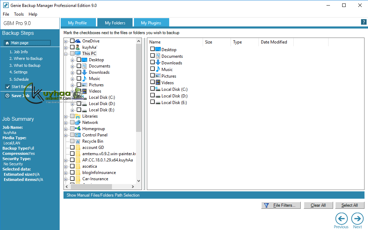Click the OneDrive cloud icon in tree
This screenshot has width=368, height=230.
78,41
